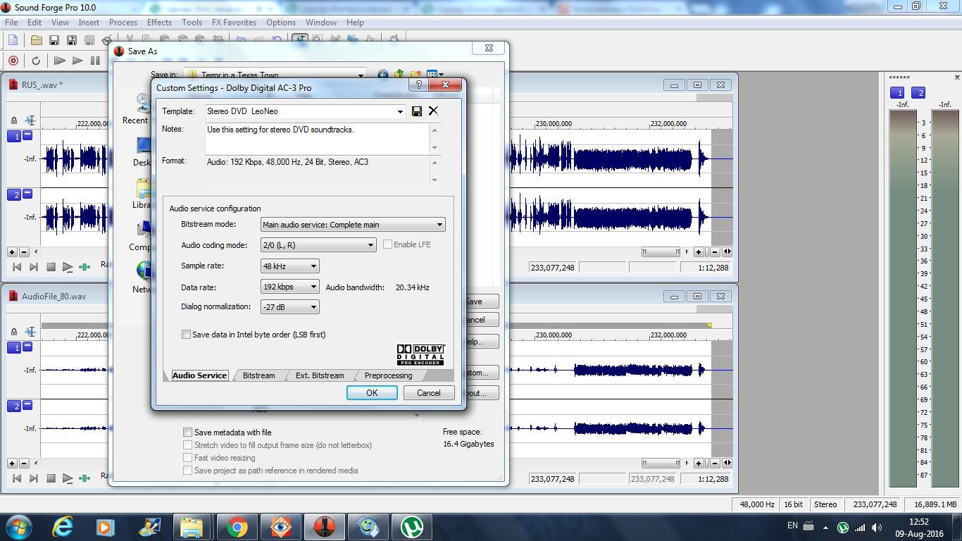Click edit tool selector in AudioFile_80.wav window
Image resolution: width=962 pixels, height=541 pixels.
tap(30, 331)
